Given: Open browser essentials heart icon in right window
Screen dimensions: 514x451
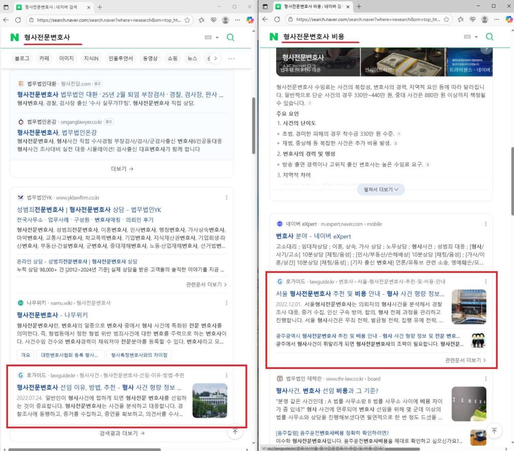Looking at the screenshot, I should [472, 20].
